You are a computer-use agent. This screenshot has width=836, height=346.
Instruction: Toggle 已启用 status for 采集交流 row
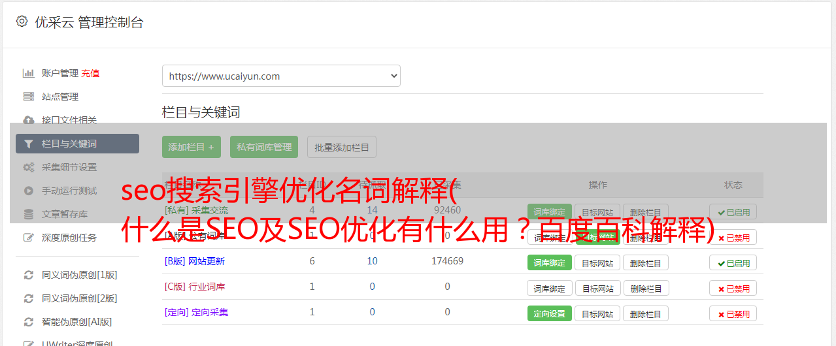point(733,212)
